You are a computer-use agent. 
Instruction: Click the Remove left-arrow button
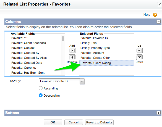(72, 57)
